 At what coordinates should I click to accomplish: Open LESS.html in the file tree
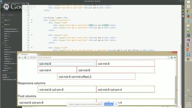[7, 36]
